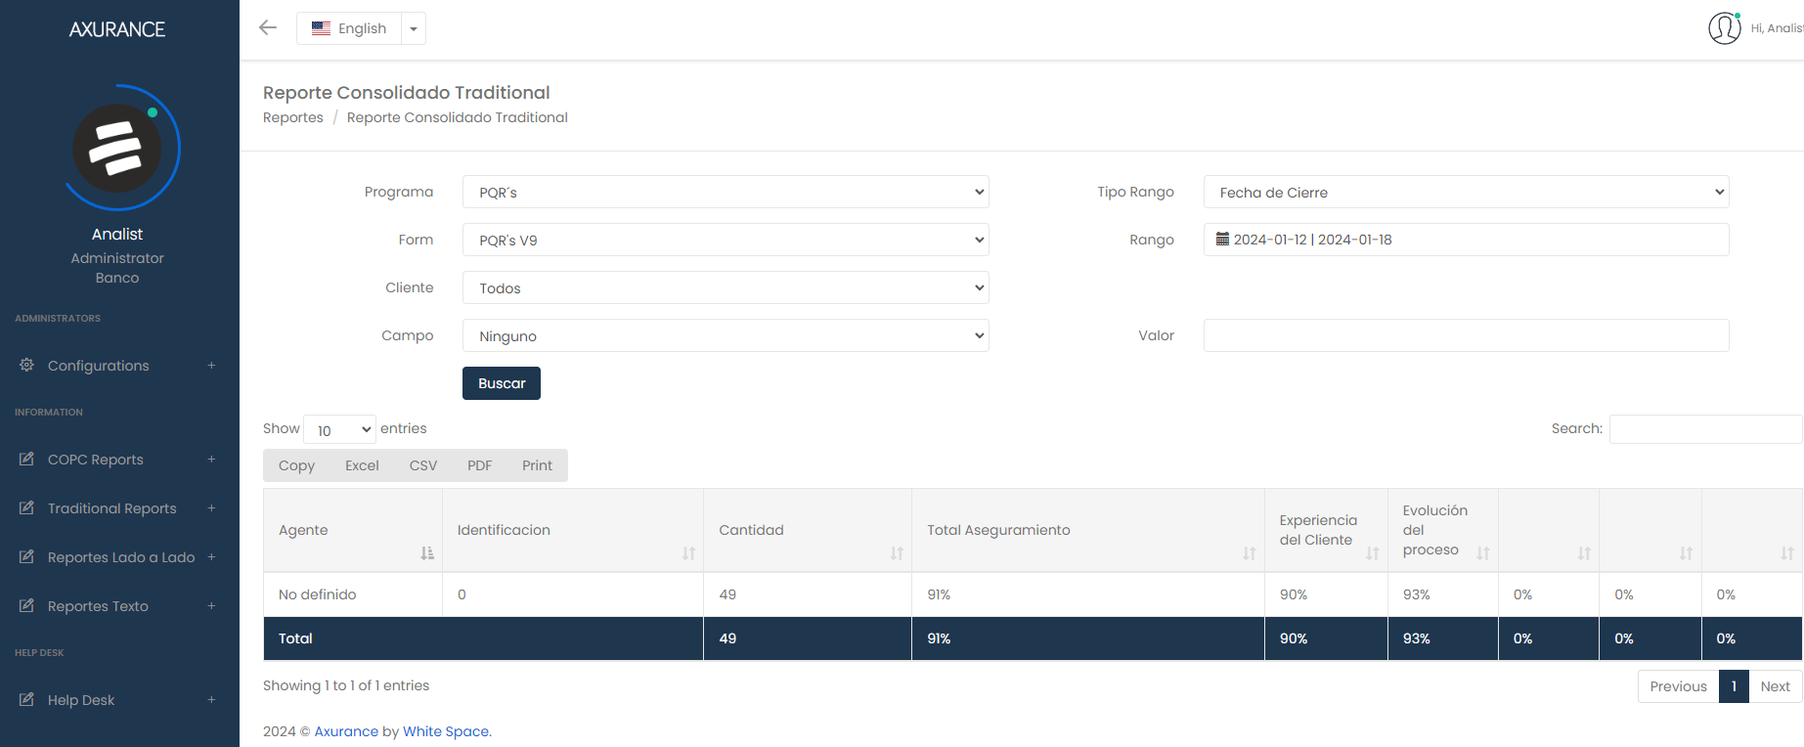Click the Help Desk edit icon

pos(26,699)
